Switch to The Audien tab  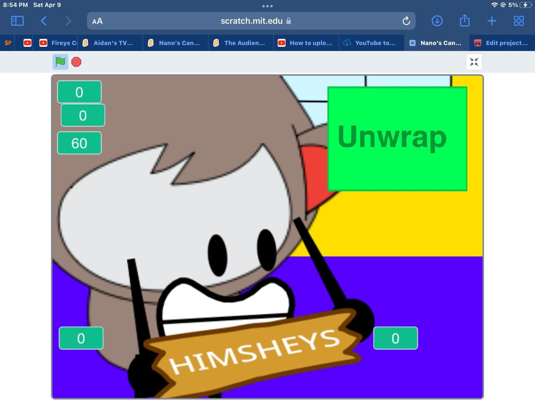(241, 43)
